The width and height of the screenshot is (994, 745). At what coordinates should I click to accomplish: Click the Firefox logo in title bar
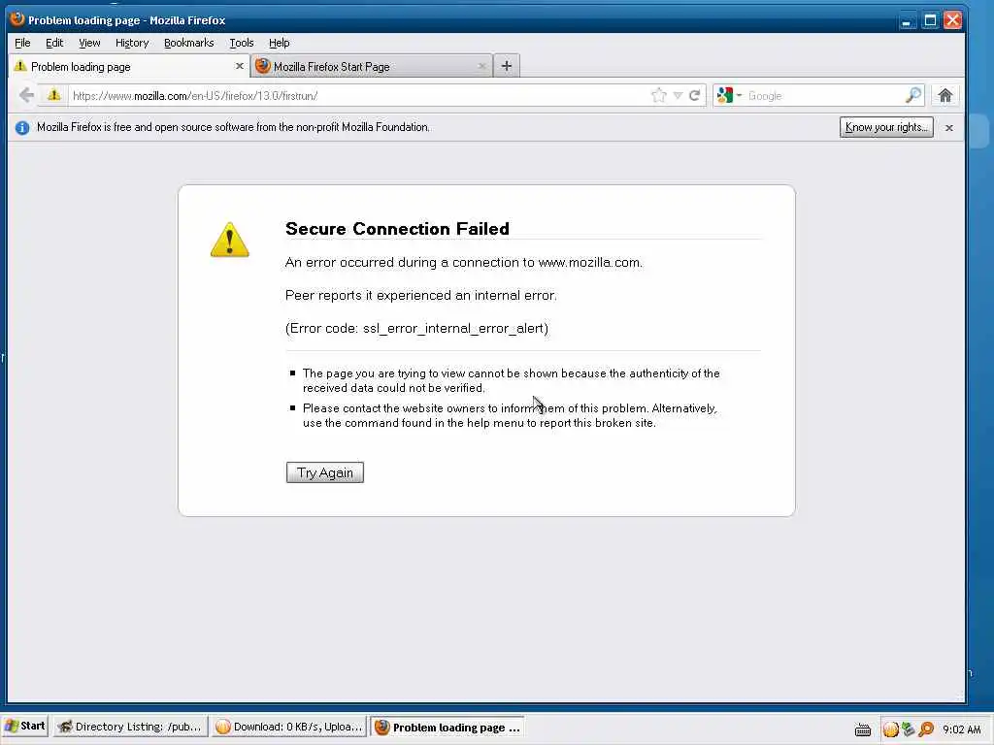[x=17, y=19]
